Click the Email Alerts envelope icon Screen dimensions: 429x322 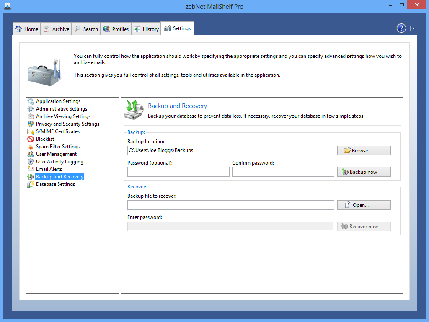[x=31, y=169]
